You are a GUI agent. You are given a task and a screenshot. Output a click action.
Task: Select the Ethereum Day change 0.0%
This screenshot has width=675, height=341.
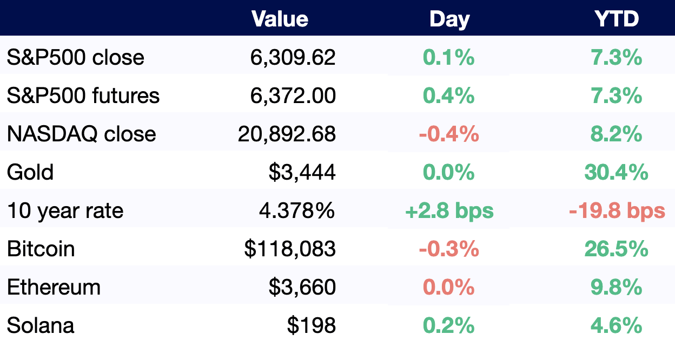pyautogui.click(x=449, y=287)
